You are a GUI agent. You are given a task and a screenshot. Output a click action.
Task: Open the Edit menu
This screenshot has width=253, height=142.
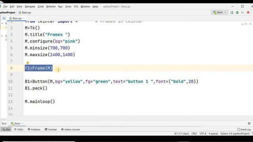(x=12, y=6)
